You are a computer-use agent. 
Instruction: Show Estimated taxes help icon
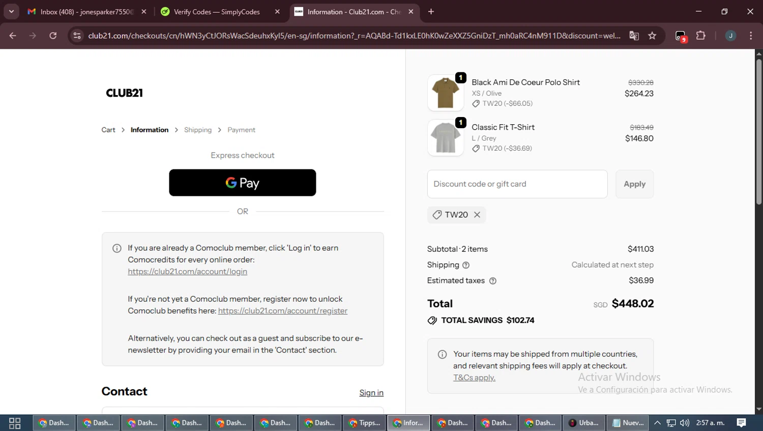(x=492, y=281)
